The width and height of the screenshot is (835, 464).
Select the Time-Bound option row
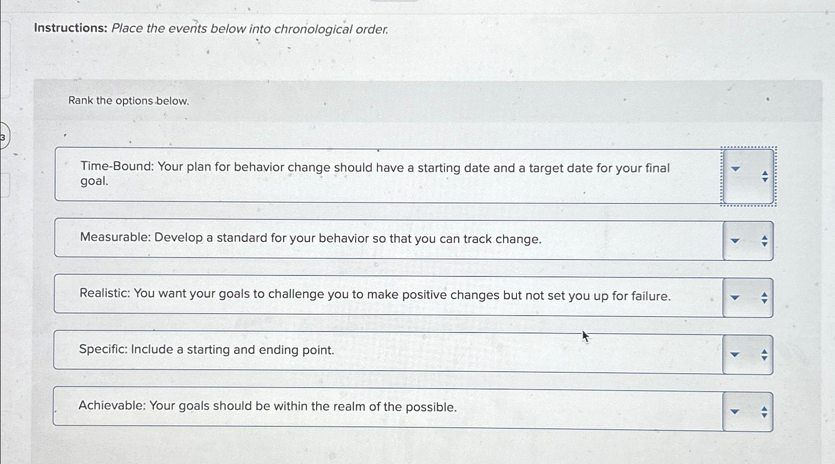[x=347, y=175]
